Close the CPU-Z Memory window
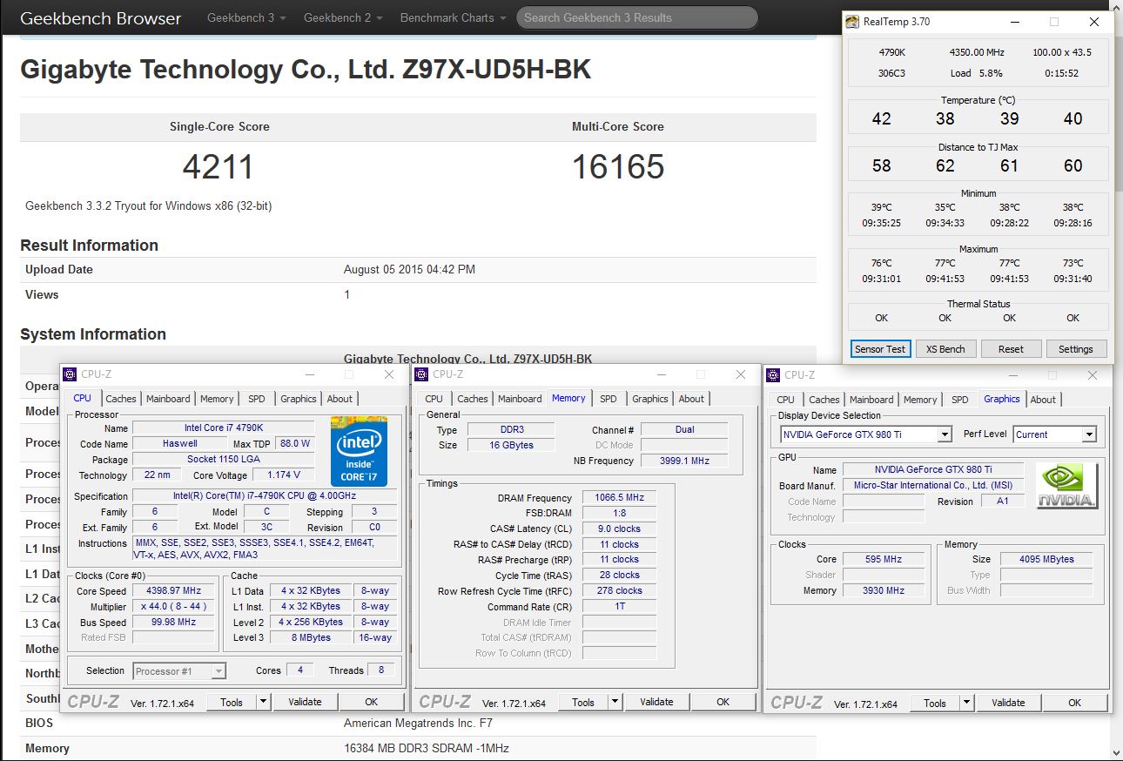1123x761 pixels. coord(740,374)
